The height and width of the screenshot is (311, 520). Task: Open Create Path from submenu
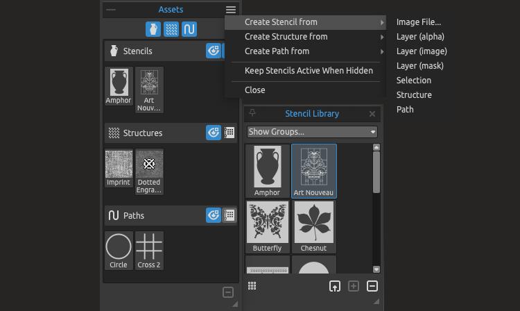[x=305, y=51]
